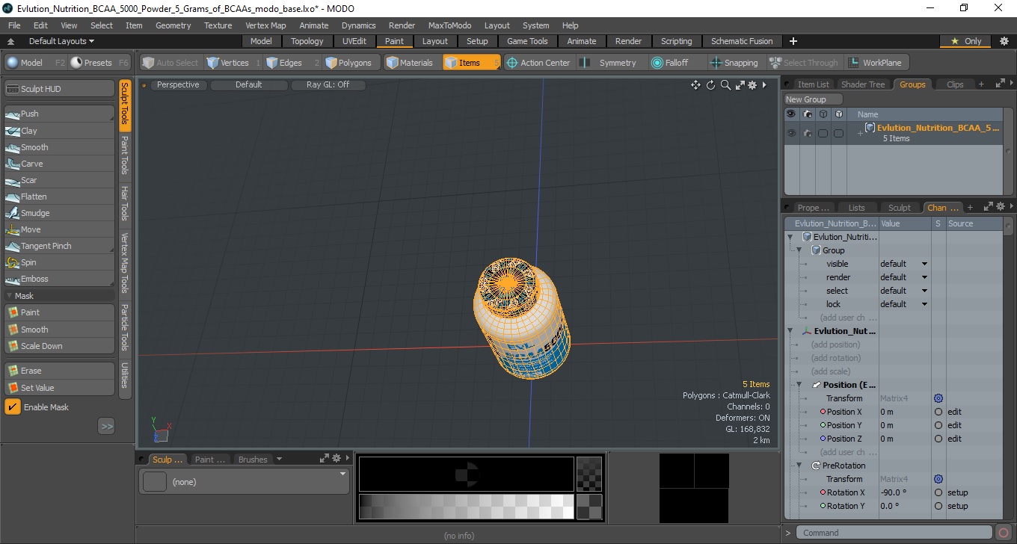Select the Mask Paint tool
Image resolution: width=1017 pixels, height=544 pixels.
coord(59,312)
